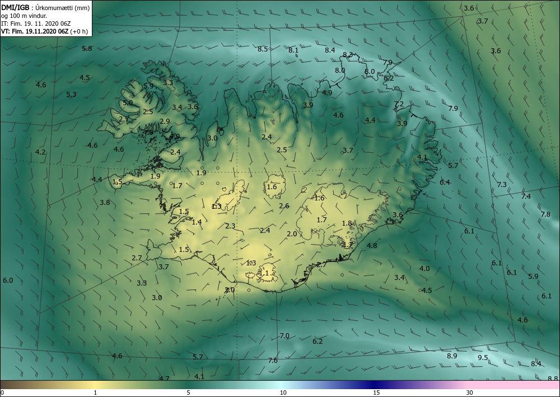This screenshot has width=560, height=397.
Task: Click the 7.3 value on the map
Action: (x=502, y=185)
